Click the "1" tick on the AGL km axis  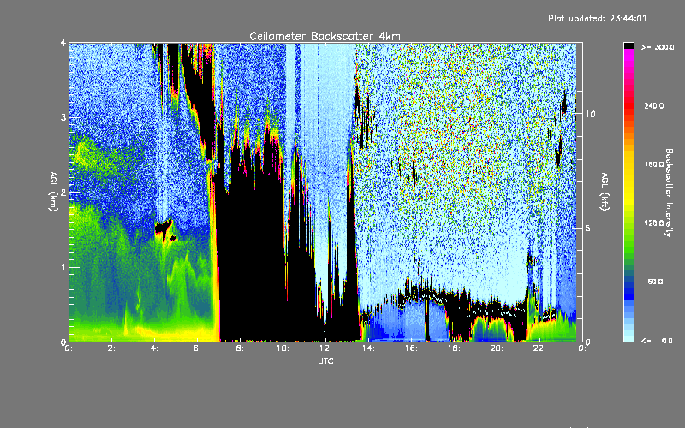click(x=63, y=267)
